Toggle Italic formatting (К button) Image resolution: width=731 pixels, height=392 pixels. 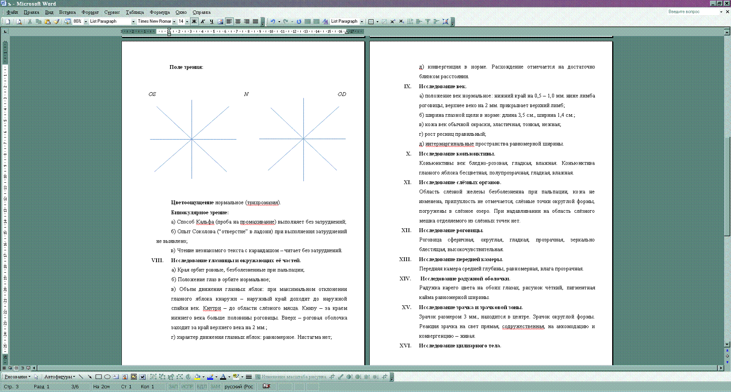tap(203, 22)
